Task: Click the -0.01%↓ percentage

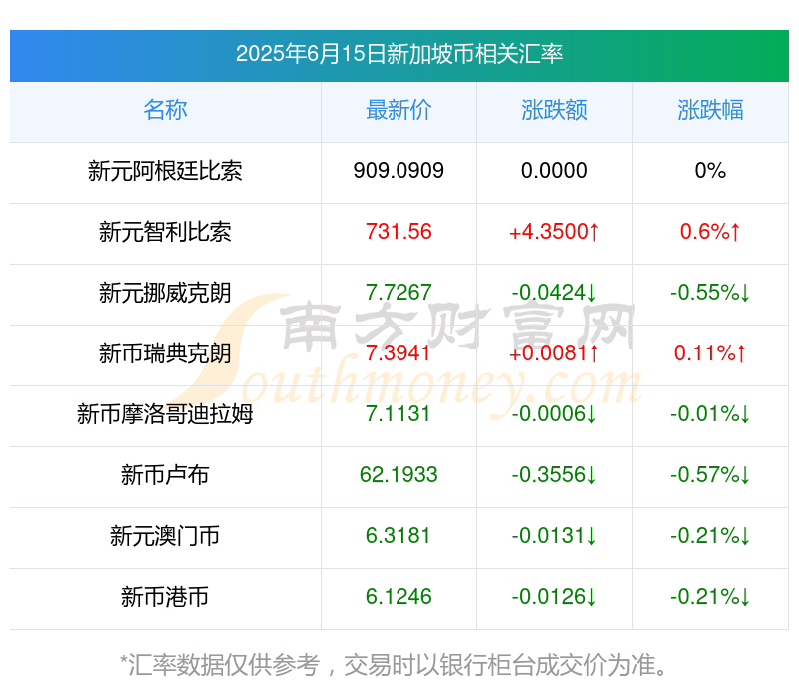Action: tap(710, 413)
